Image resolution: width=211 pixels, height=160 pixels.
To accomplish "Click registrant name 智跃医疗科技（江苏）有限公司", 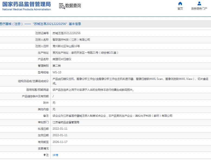I will [x=71, y=40].
